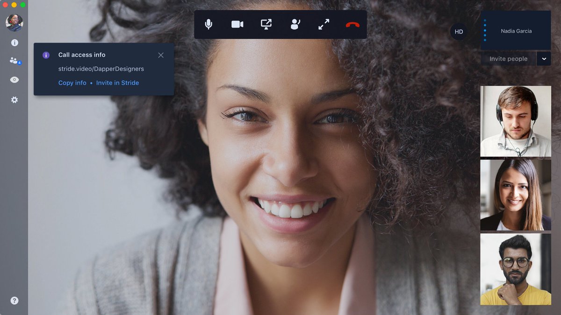Click the Call access info heading

click(82, 55)
